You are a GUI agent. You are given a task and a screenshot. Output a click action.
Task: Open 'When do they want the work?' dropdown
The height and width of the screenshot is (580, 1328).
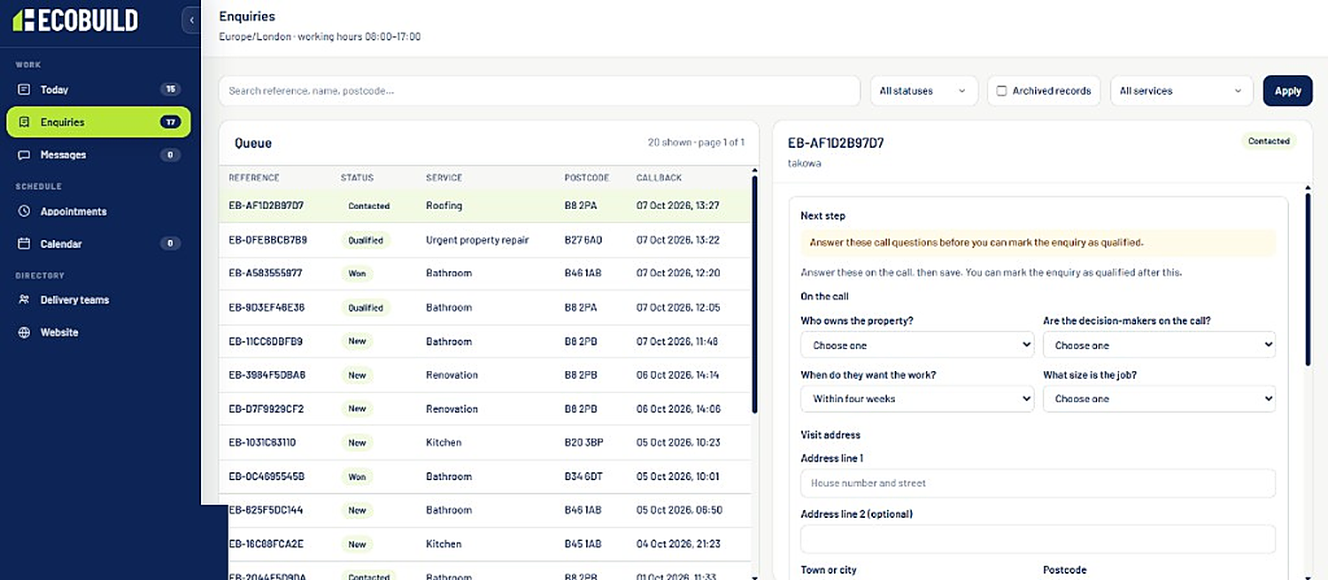917,398
